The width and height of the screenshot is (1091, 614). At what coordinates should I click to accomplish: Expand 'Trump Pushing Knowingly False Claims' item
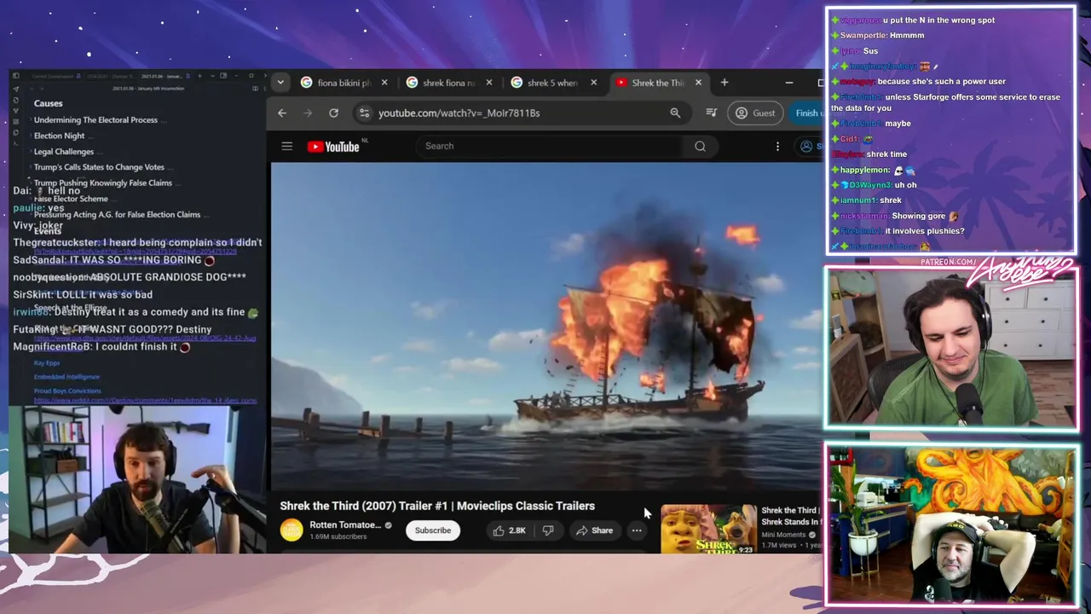tap(102, 182)
